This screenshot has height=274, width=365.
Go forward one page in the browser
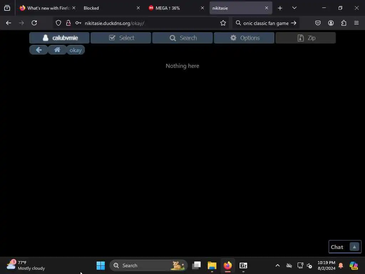coord(21,23)
